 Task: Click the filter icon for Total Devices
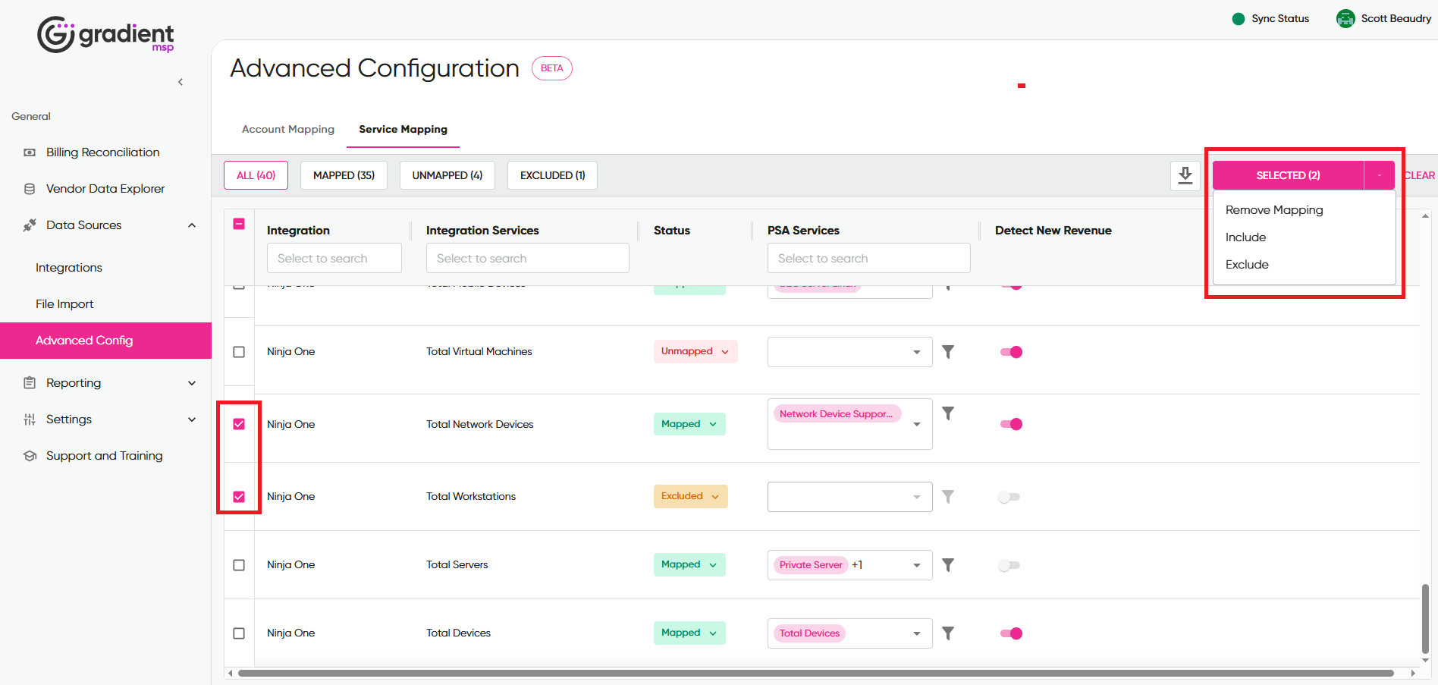(x=948, y=633)
